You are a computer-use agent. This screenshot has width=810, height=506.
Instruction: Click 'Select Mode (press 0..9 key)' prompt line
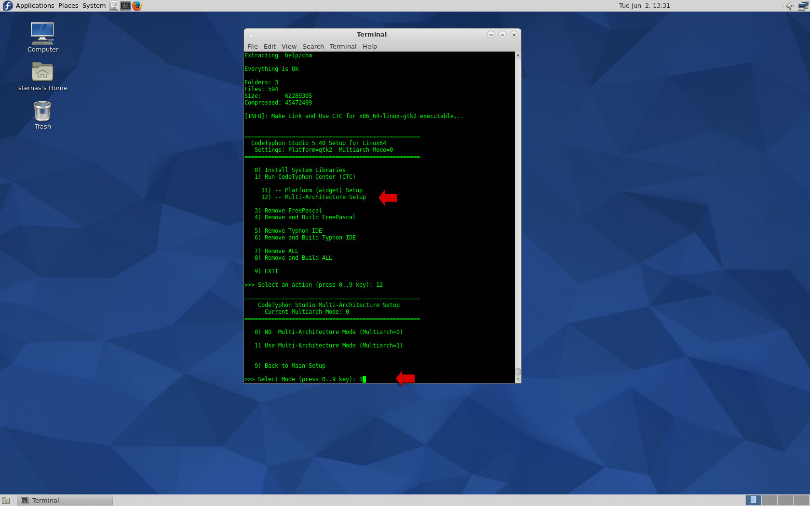pyautogui.click(x=305, y=379)
